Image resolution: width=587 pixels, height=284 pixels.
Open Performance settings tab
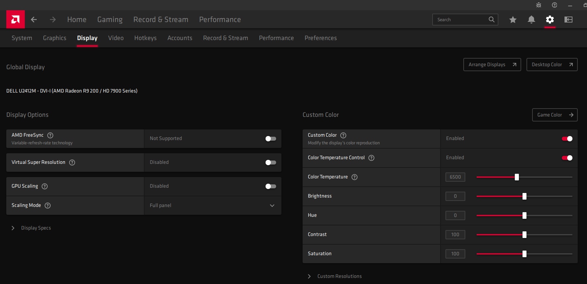(276, 38)
